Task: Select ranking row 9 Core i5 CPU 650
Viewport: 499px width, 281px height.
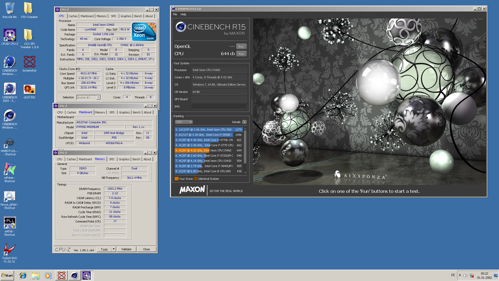Action: (209, 171)
